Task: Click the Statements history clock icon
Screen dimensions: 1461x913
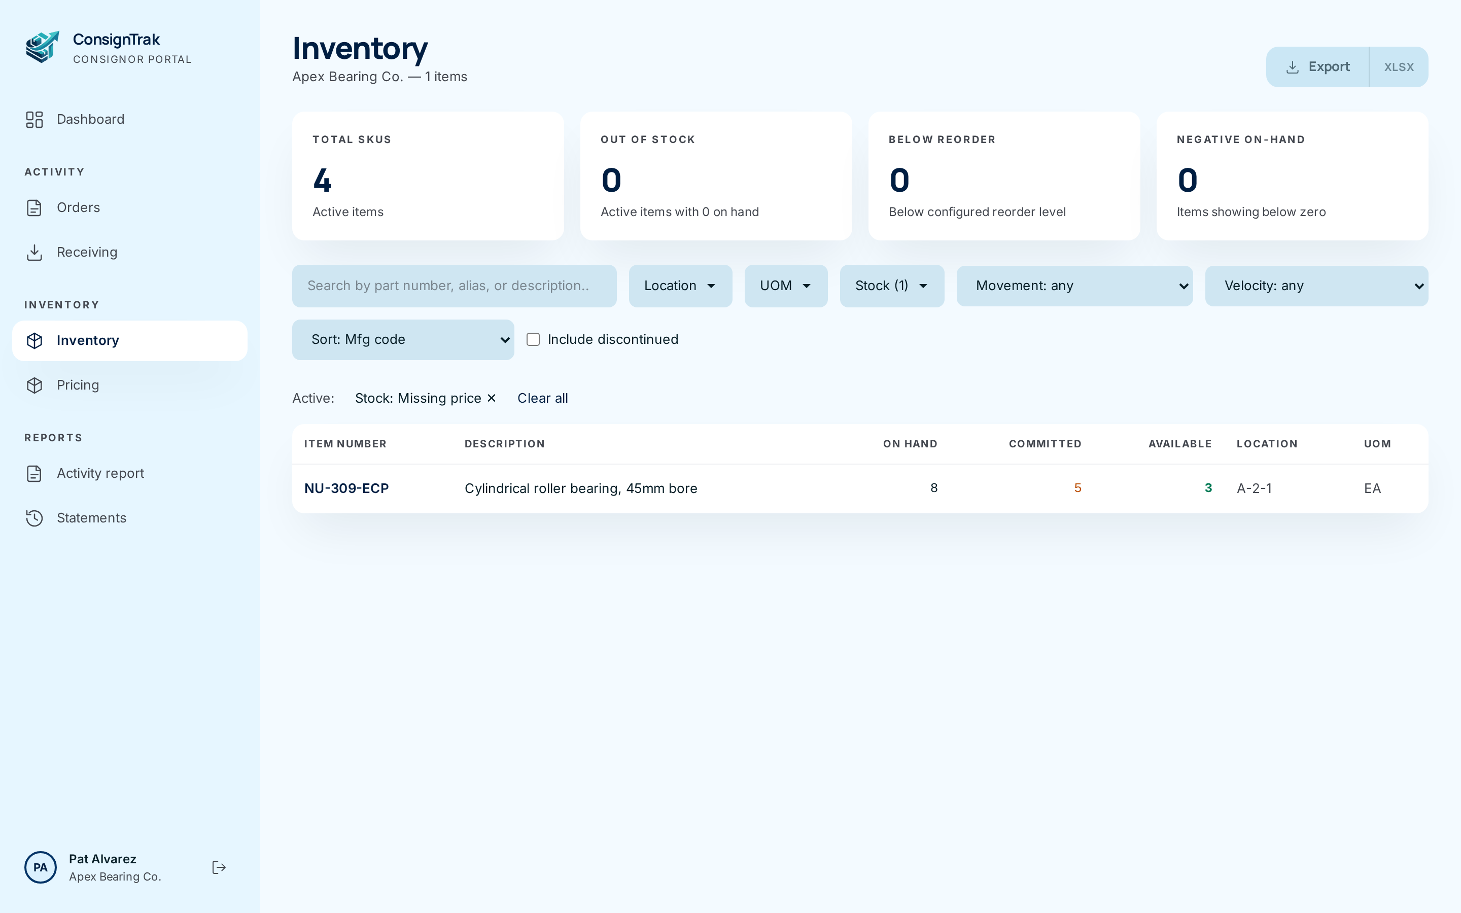Action: tap(34, 518)
